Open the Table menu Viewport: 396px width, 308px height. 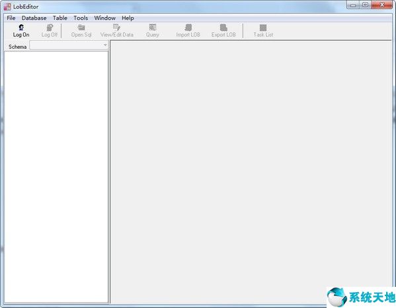click(x=60, y=18)
